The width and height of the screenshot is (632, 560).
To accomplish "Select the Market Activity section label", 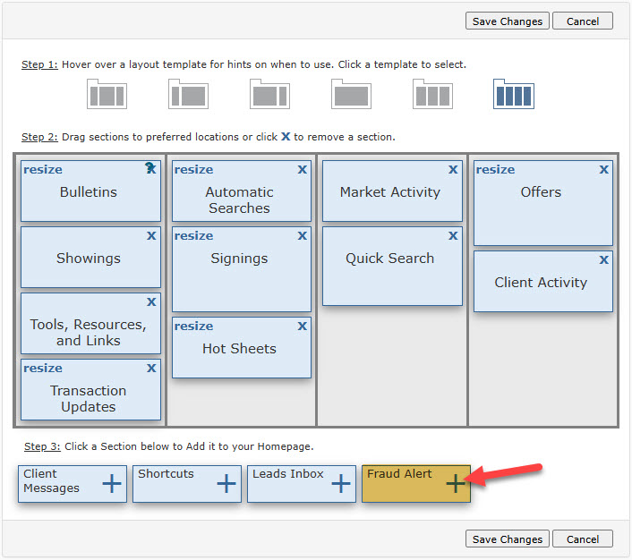I will pyautogui.click(x=390, y=192).
